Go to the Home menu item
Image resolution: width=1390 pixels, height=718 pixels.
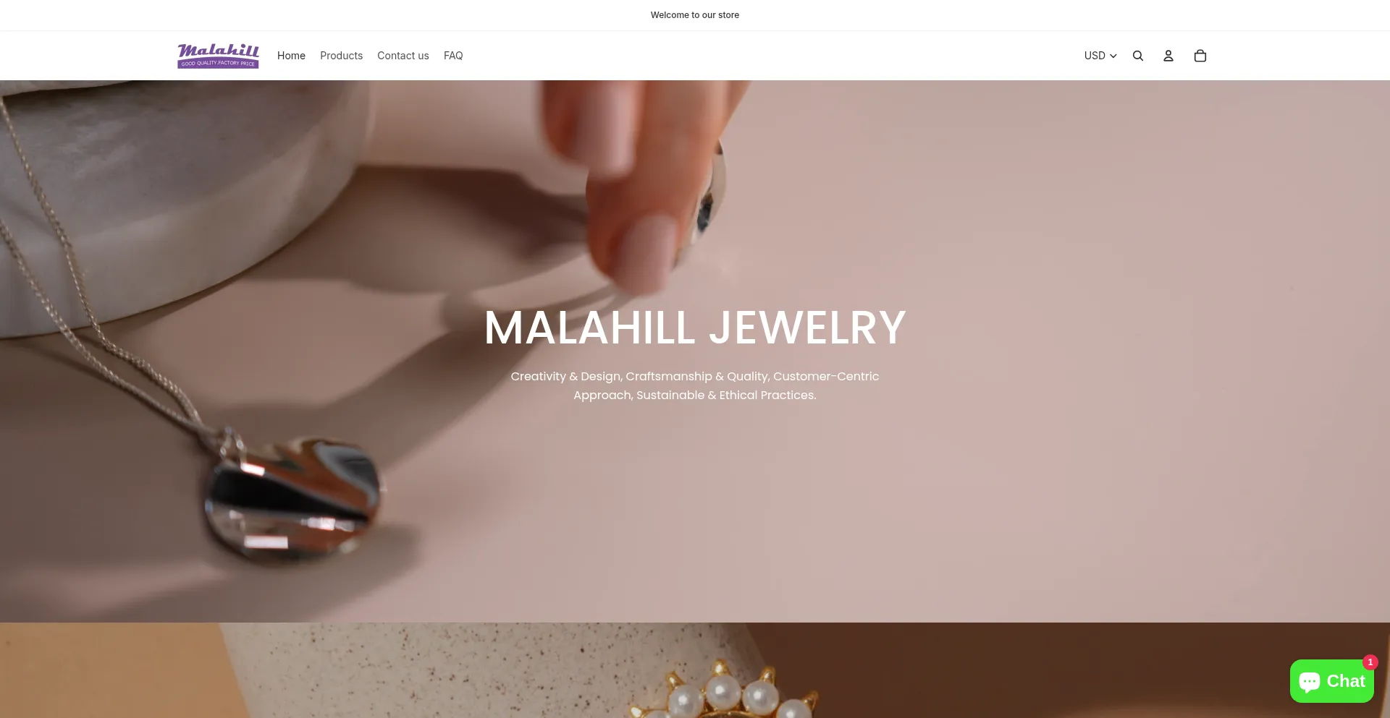coord(291,56)
